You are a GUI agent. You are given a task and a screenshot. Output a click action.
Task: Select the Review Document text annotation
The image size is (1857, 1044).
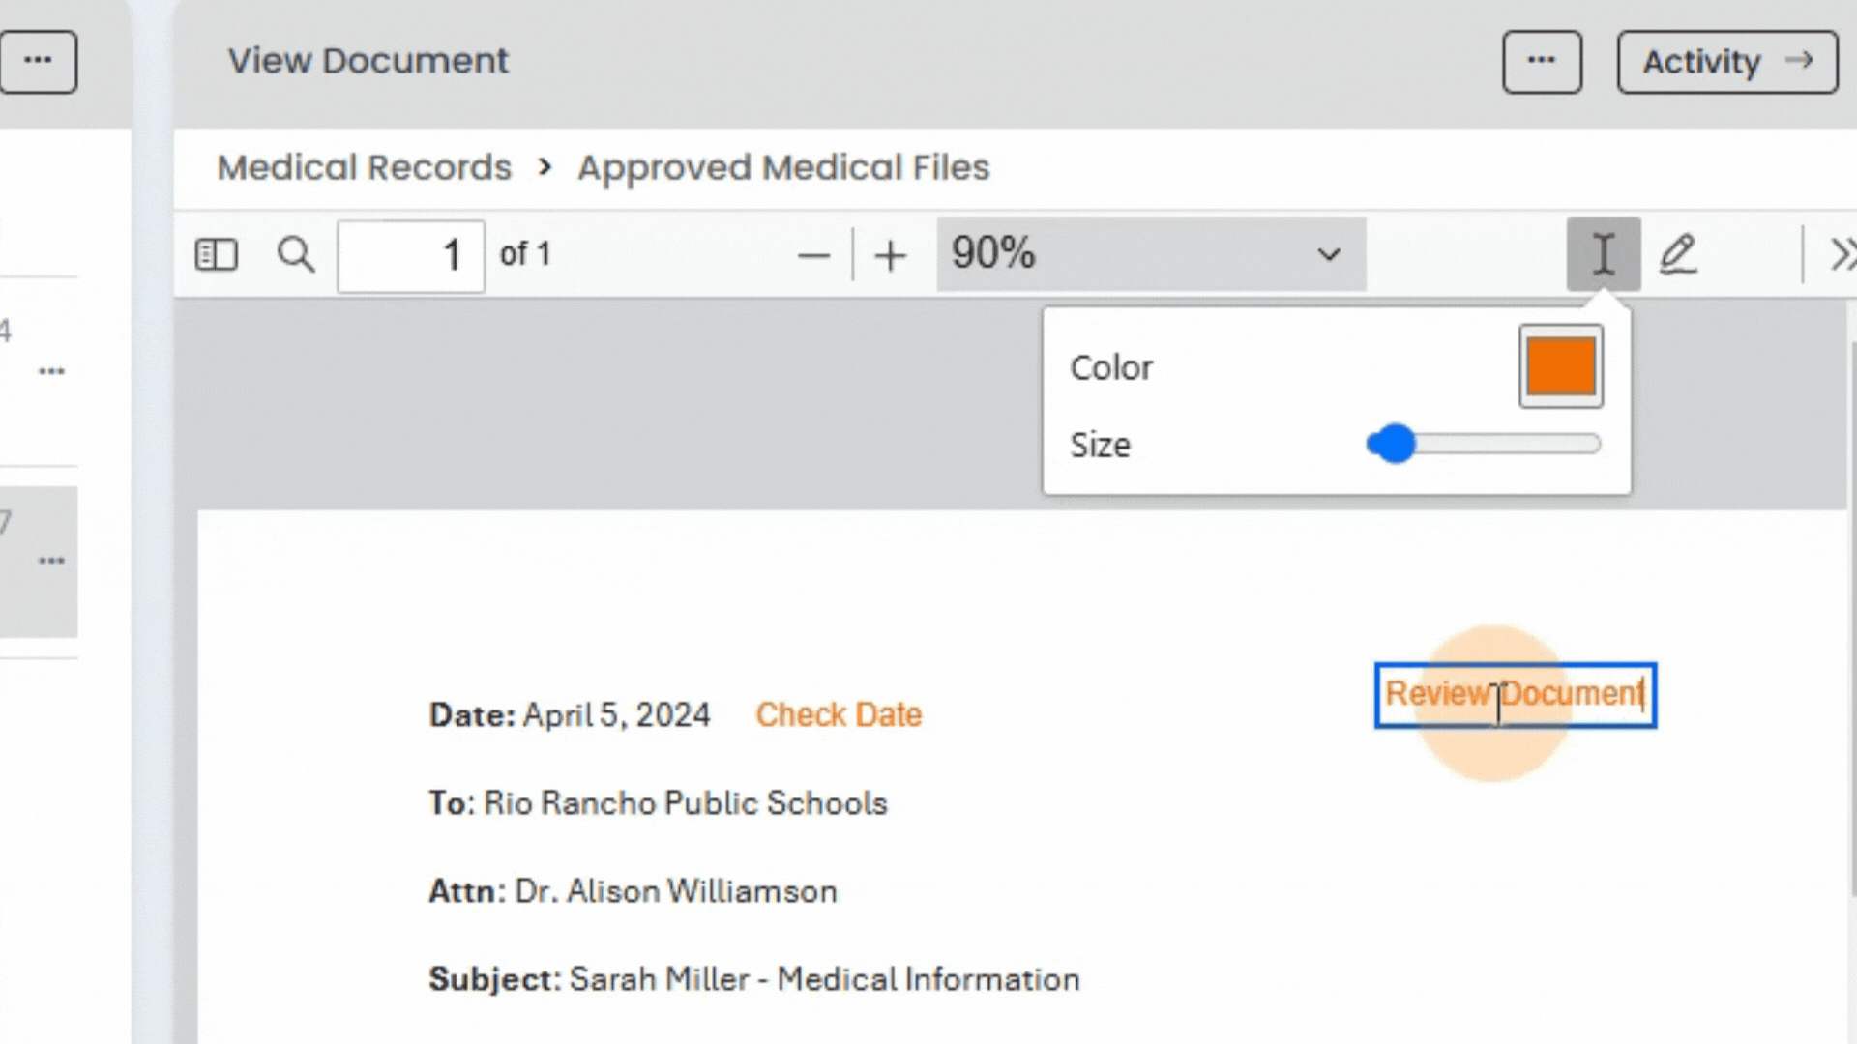tap(1514, 694)
